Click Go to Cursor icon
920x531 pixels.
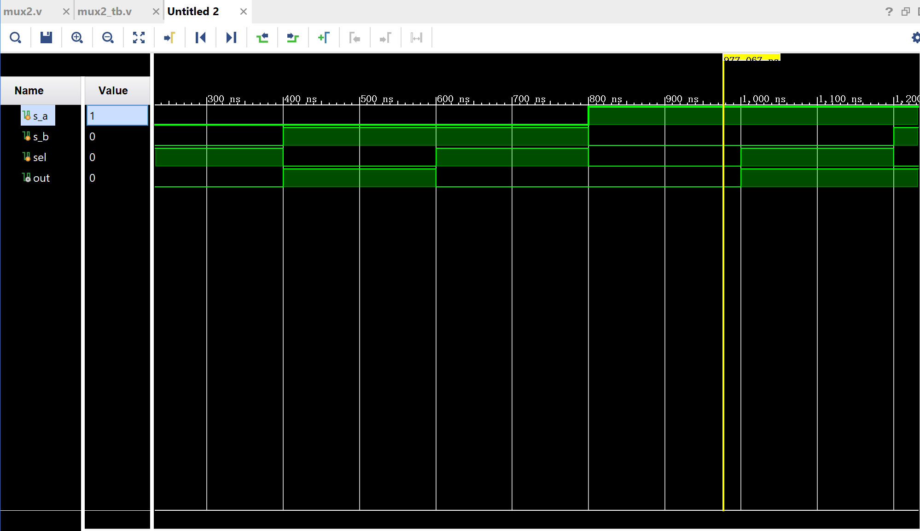coord(169,38)
